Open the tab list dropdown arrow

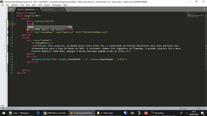(205, 9)
